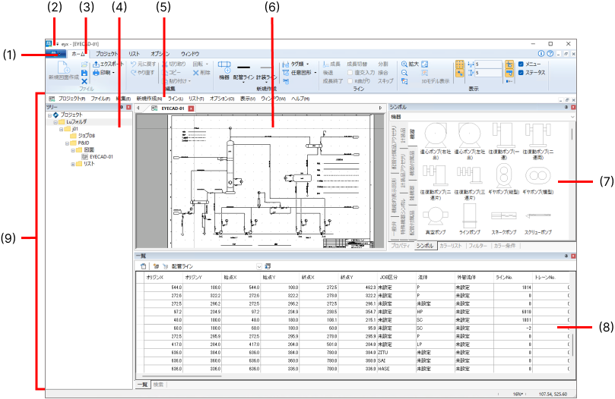615x399 pixels.
Task: Click the save disk icon in ribbon
Action: click(x=84, y=73)
